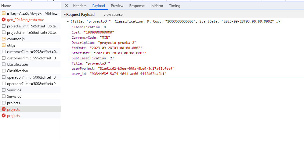Screen dimensions: 304x141
Task: Click the script icon beside js?key request
Action: click(4, 13)
